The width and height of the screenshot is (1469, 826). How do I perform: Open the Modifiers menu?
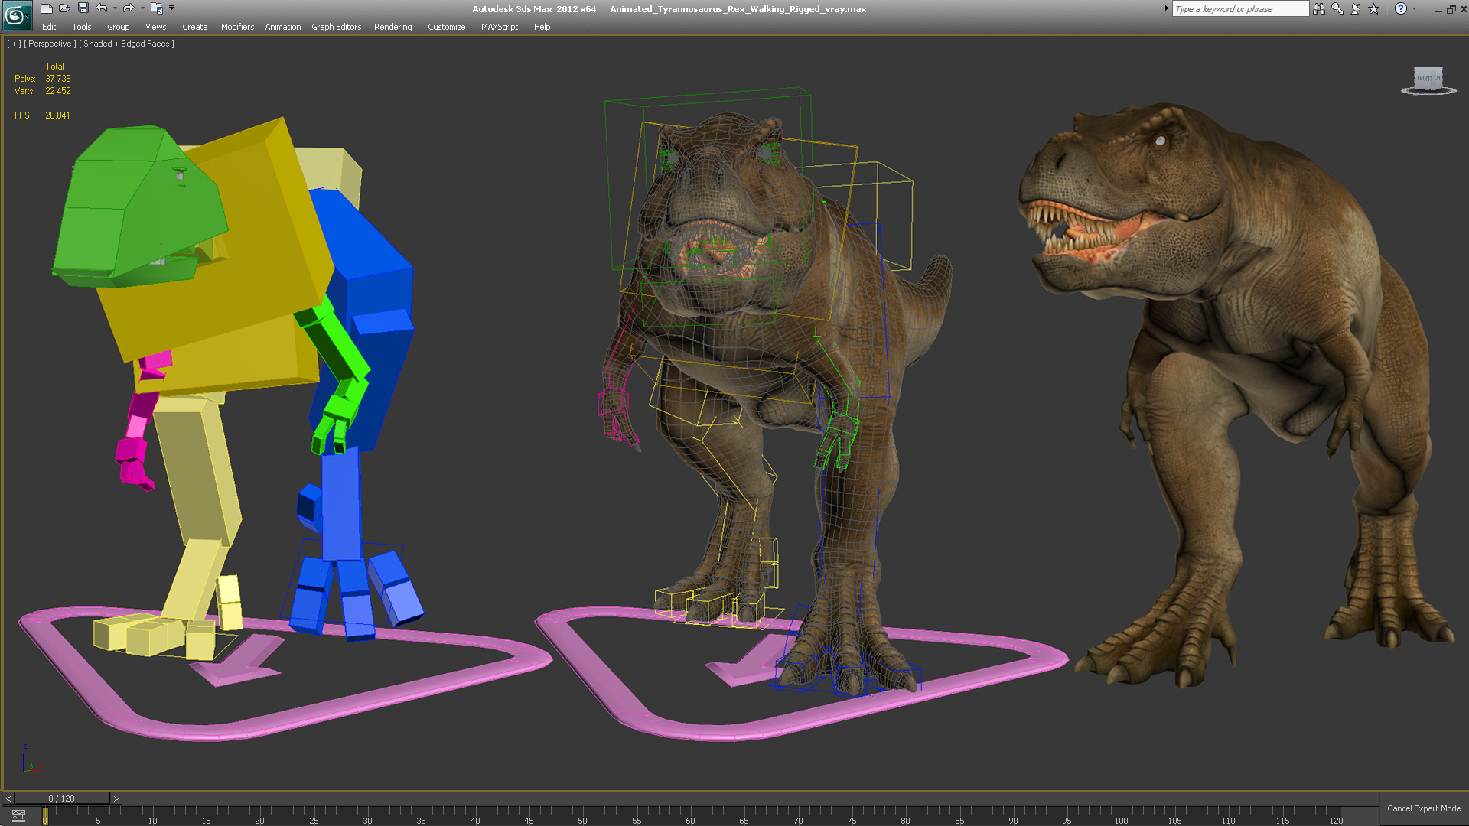coord(237,27)
